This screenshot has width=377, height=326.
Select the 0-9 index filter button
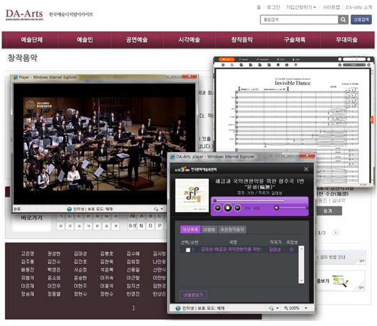click(132, 226)
